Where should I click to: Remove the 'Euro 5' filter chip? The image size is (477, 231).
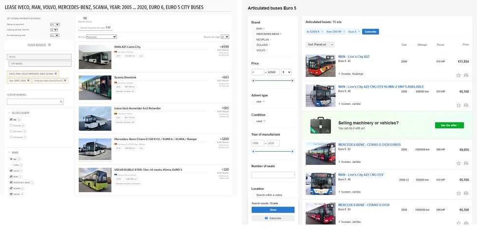pos(359,32)
